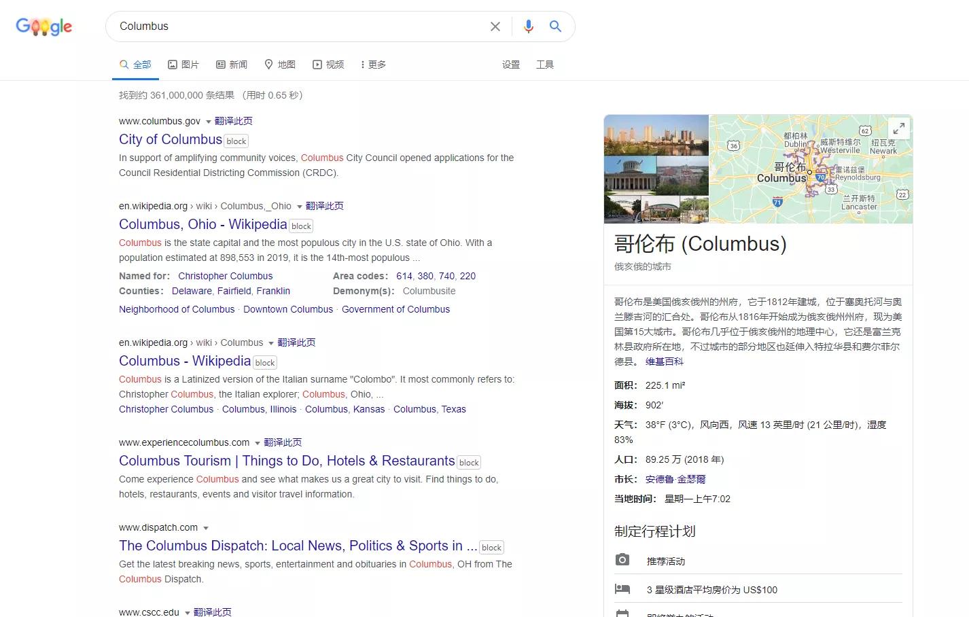969x617 pixels.
Task: View the statehouse building photo thumbnail
Action: click(x=630, y=175)
